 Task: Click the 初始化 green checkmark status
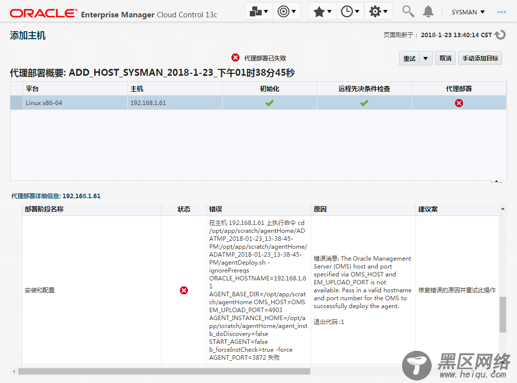[269, 103]
